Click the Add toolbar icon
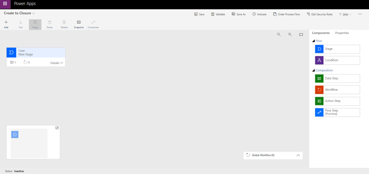The image size is (369, 174). 6,24
